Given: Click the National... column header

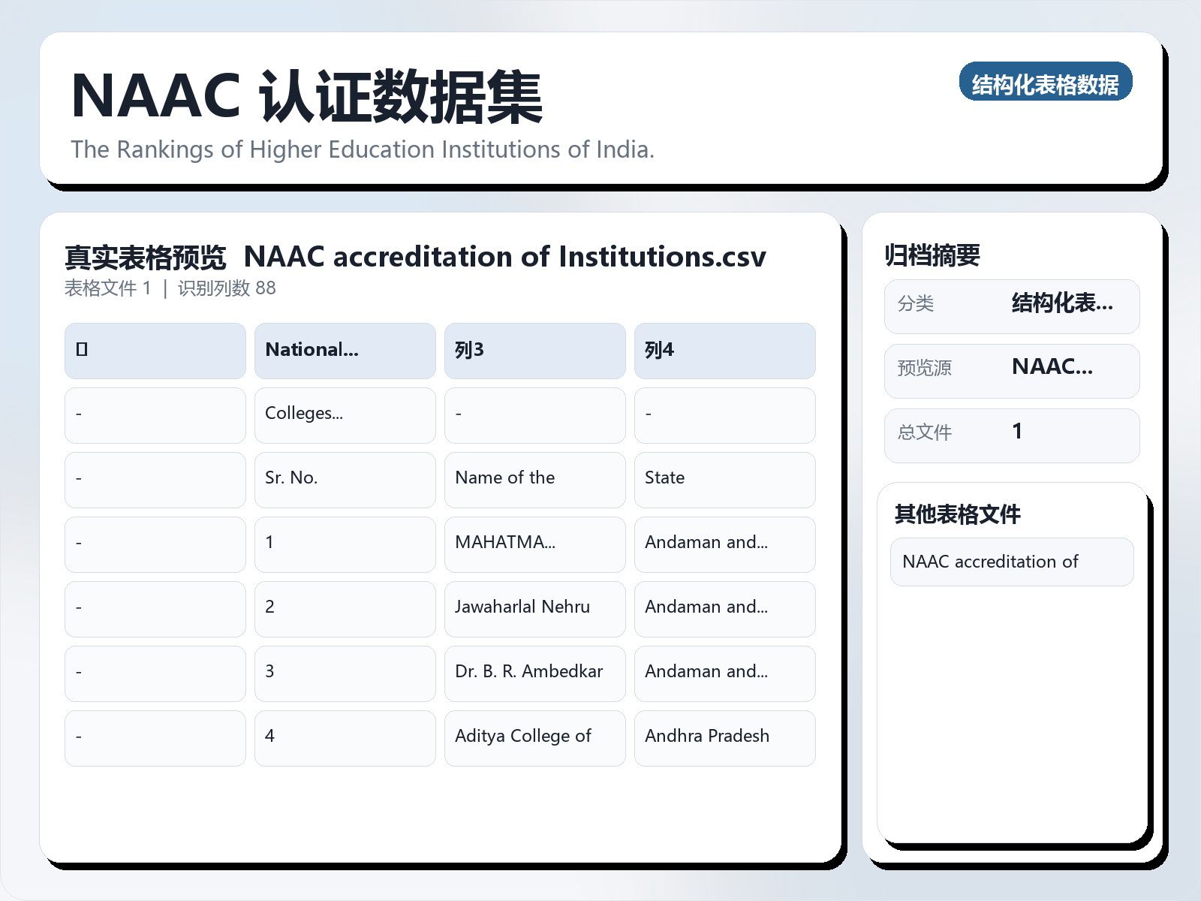Looking at the screenshot, I should [x=345, y=350].
